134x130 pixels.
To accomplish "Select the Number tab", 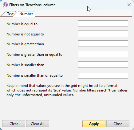I will [x=26, y=14].
